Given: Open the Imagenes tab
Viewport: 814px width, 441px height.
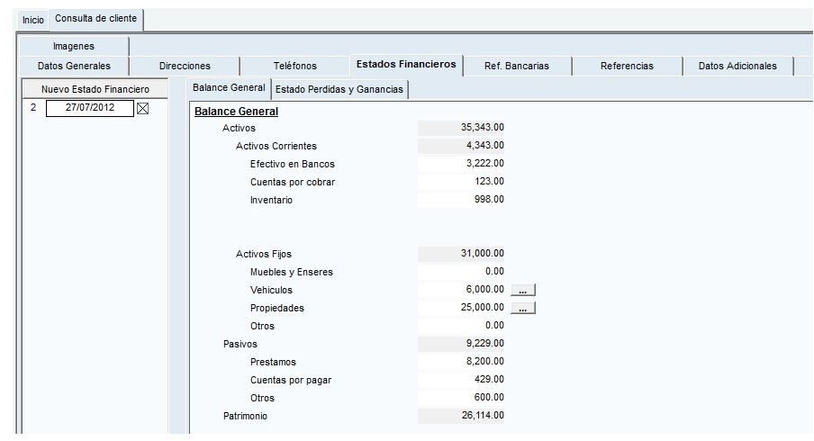Looking at the screenshot, I should [74, 46].
